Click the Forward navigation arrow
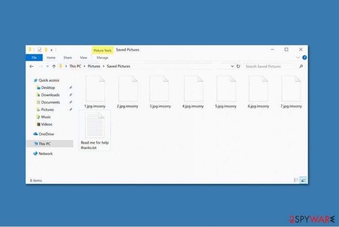Image resolution: width=339 pixels, height=227 pixels. (x=41, y=66)
